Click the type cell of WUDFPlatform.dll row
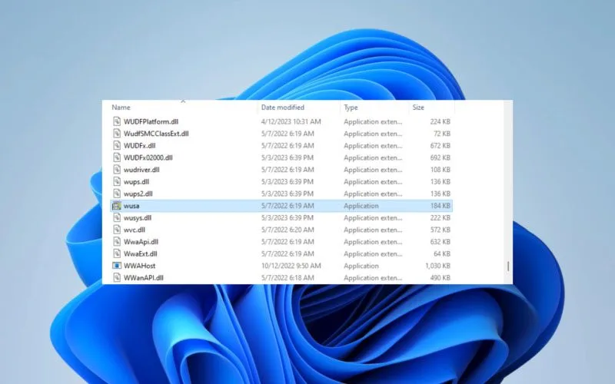 373,121
